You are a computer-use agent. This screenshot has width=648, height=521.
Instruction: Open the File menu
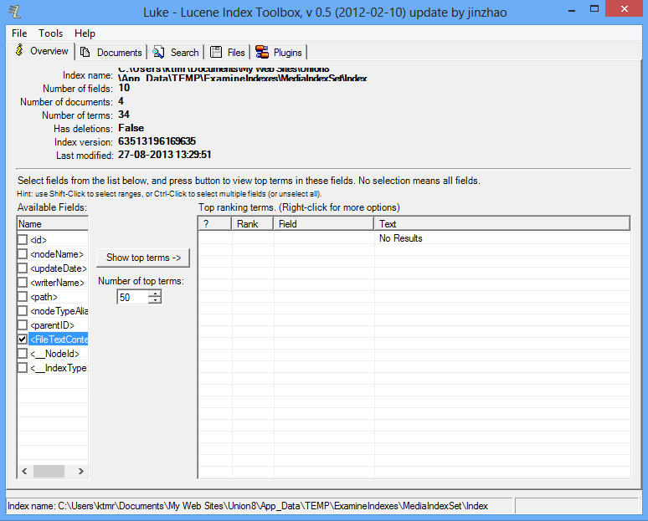click(x=19, y=33)
